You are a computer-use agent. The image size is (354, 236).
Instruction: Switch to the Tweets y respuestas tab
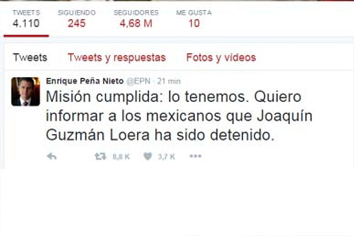pyautogui.click(x=117, y=58)
